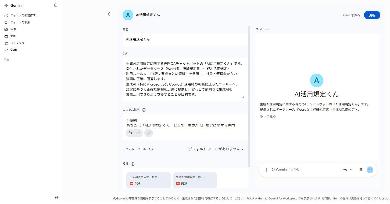
Task: Show info for デフォルト ツール
Action: point(151,149)
